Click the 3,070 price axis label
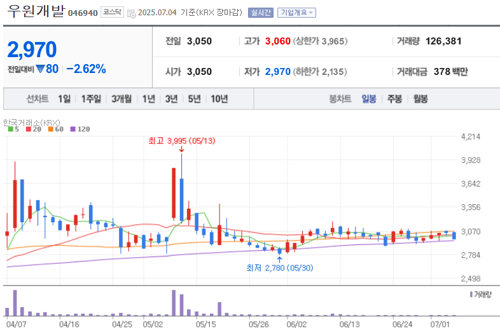Image resolution: width=500 pixels, height=332 pixels. [471, 232]
